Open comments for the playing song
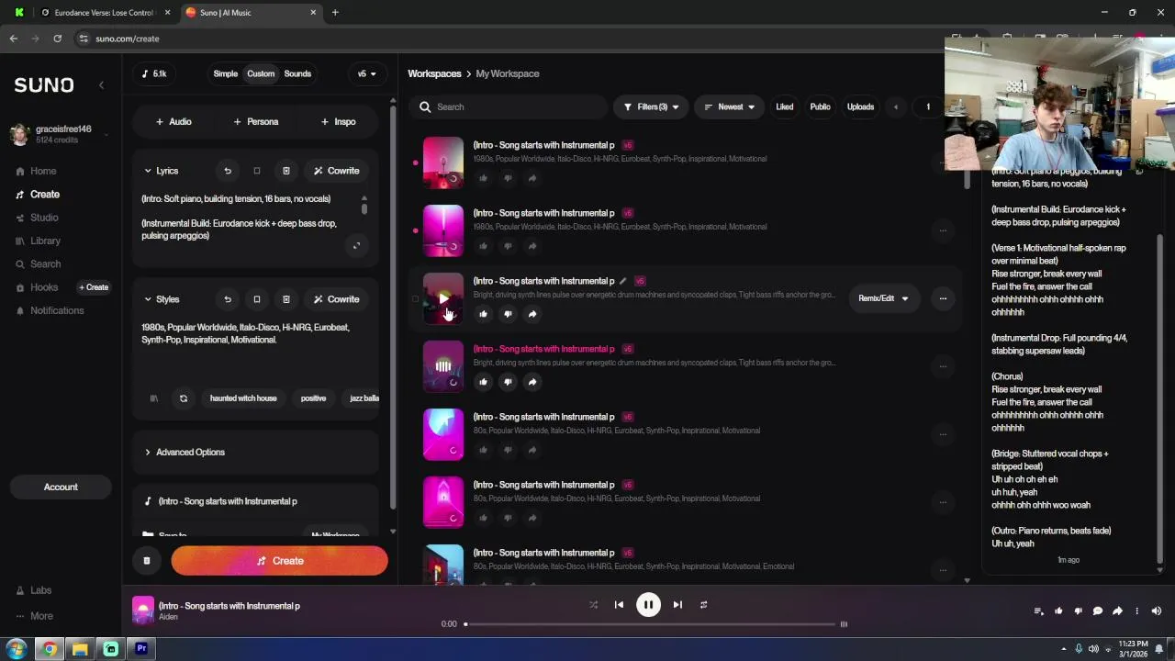Viewport: 1175px width, 661px height. tap(1097, 611)
